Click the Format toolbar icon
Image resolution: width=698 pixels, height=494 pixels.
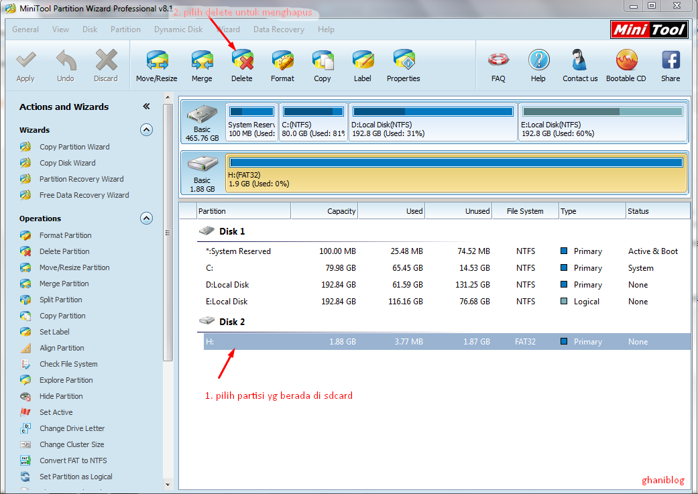[283, 60]
